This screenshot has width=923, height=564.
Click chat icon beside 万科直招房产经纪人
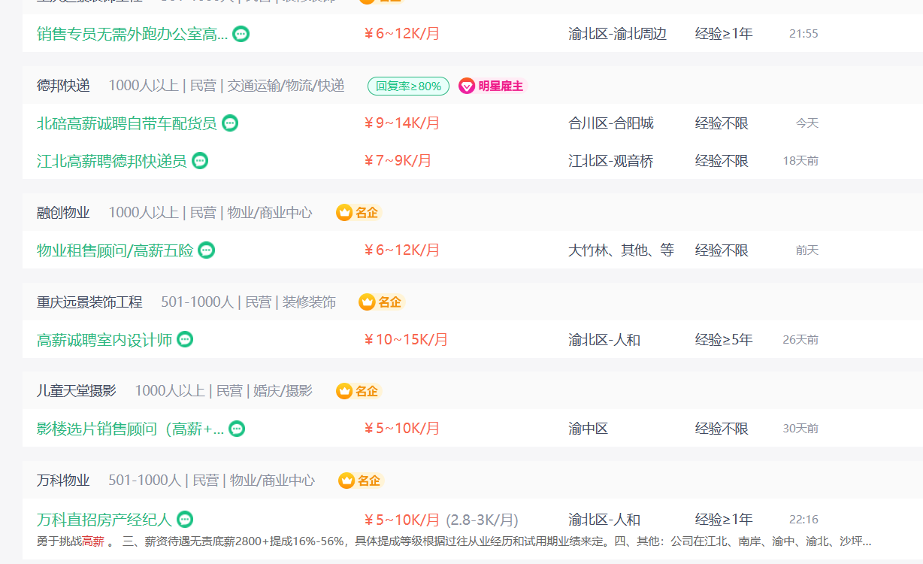coord(185,520)
